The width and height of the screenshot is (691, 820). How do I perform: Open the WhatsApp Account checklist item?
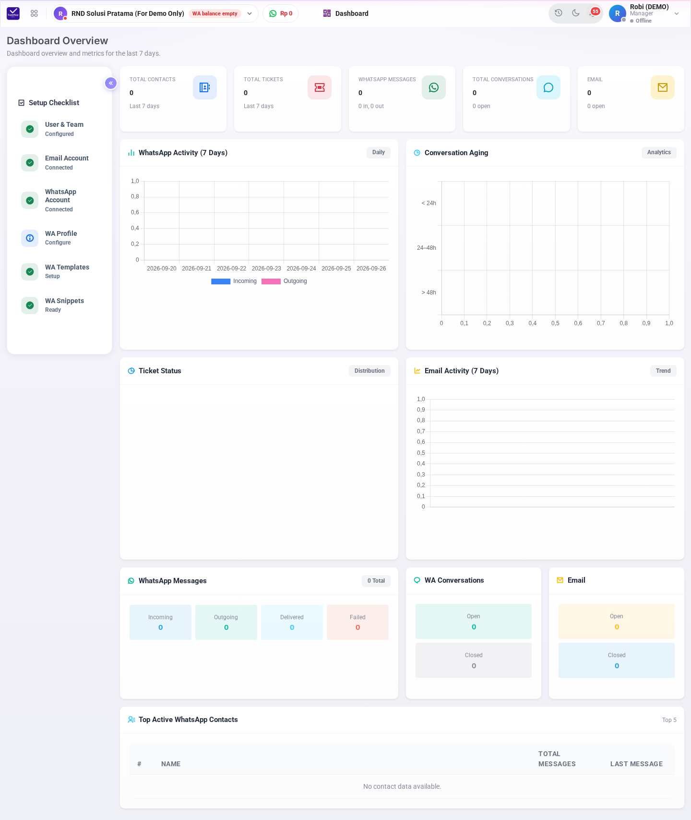[60, 200]
